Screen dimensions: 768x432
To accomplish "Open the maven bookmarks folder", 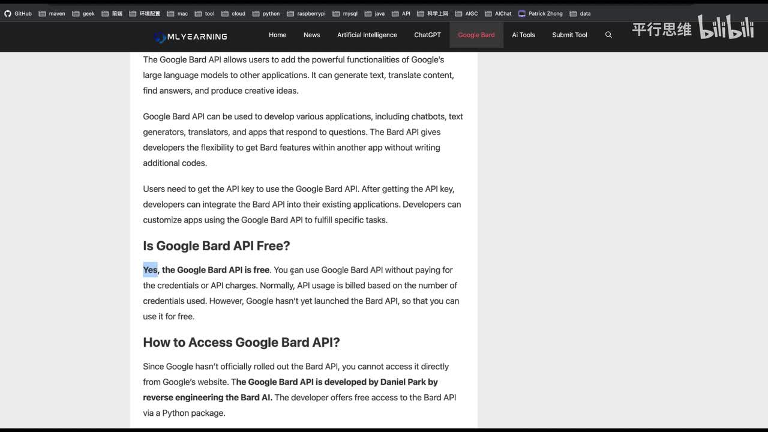I will (52, 13).
